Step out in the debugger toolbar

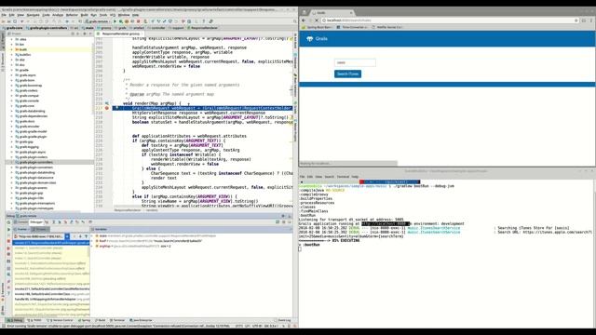[71, 221]
